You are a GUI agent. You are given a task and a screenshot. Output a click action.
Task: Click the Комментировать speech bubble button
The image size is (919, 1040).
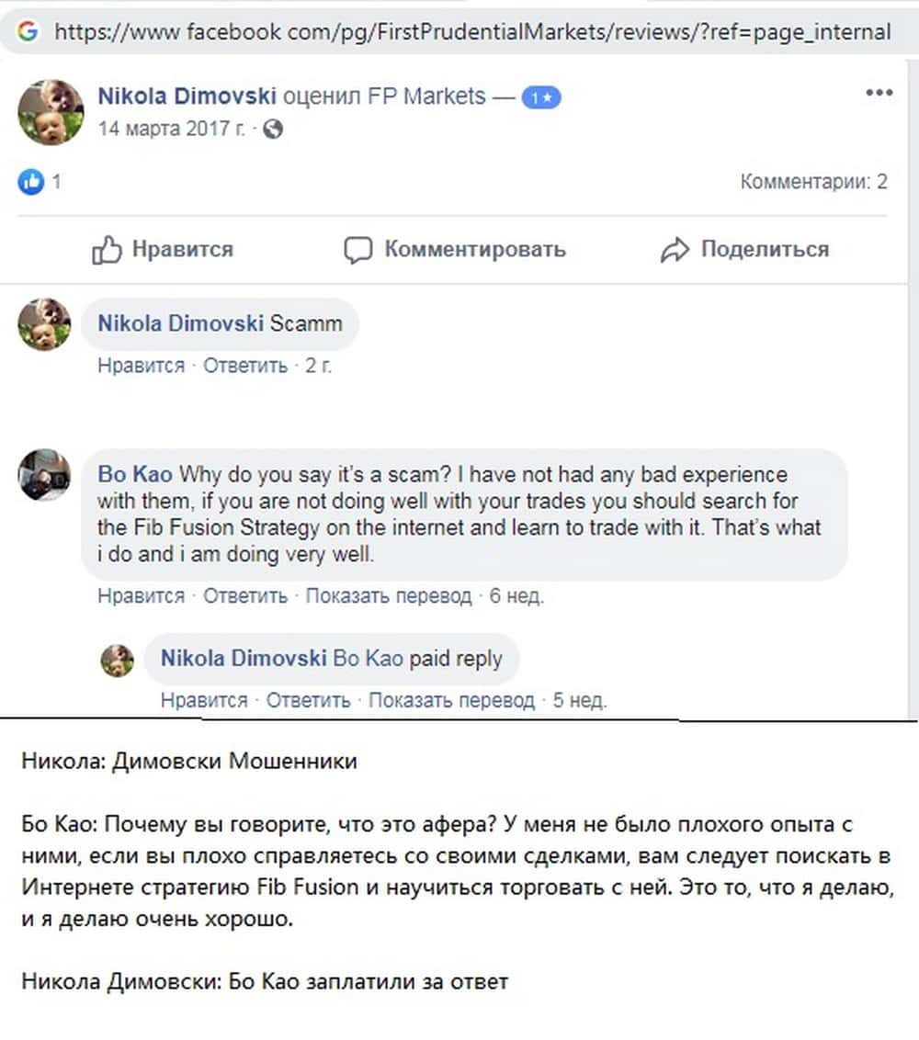pos(455,249)
